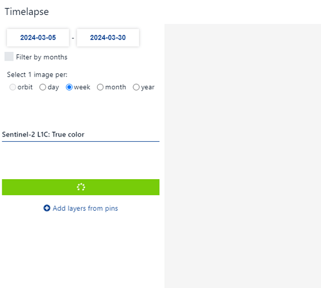Click the loading spinner icon
The width and height of the screenshot is (321, 288).
81,187
